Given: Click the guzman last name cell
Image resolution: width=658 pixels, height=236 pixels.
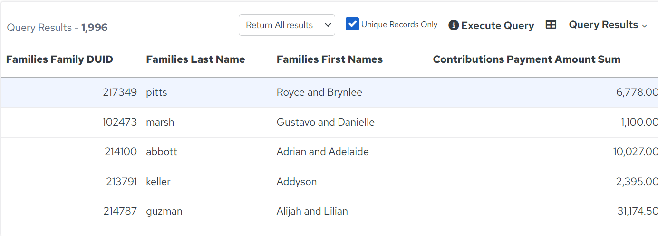Looking at the screenshot, I should [x=164, y=211].
